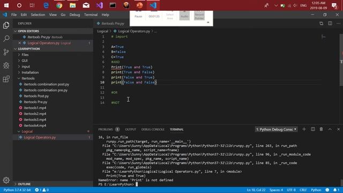Open the Edit menu
The width and height of the screenshot is (343, 193).
click(x=24, y=14)
